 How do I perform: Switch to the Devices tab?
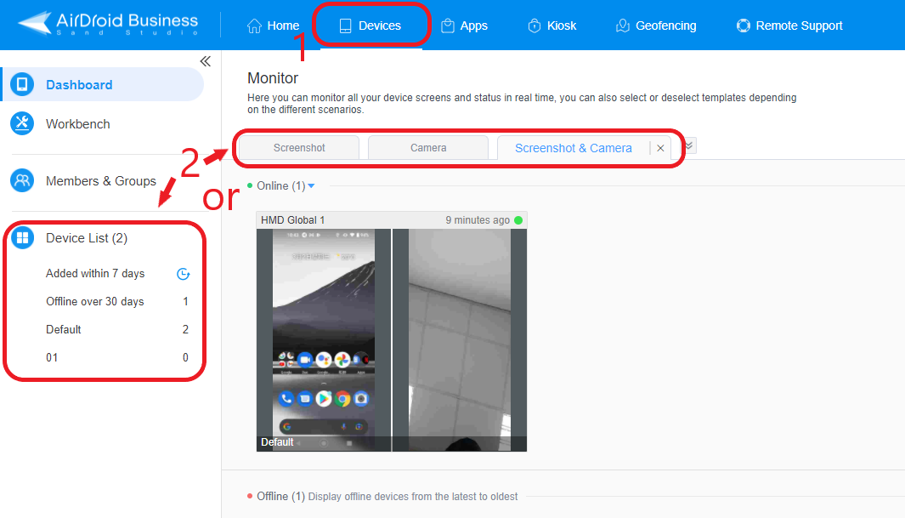pos(370,26)
